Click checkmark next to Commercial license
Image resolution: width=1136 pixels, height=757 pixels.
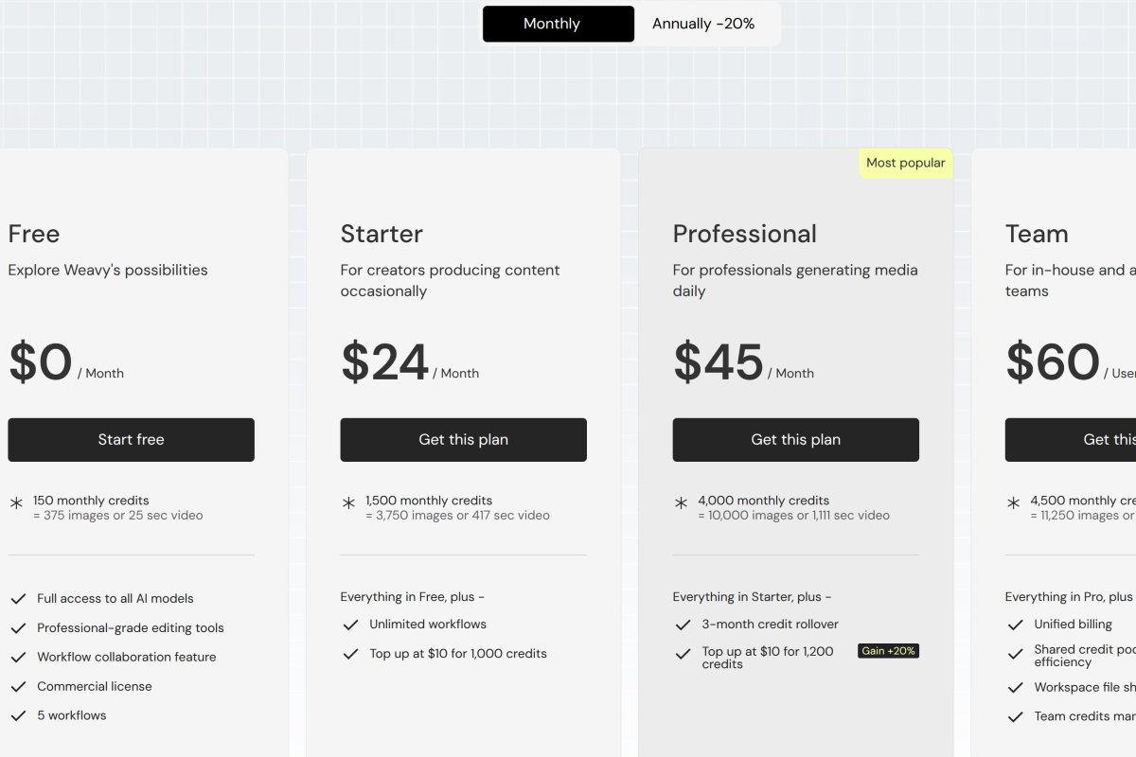(18, 687)
